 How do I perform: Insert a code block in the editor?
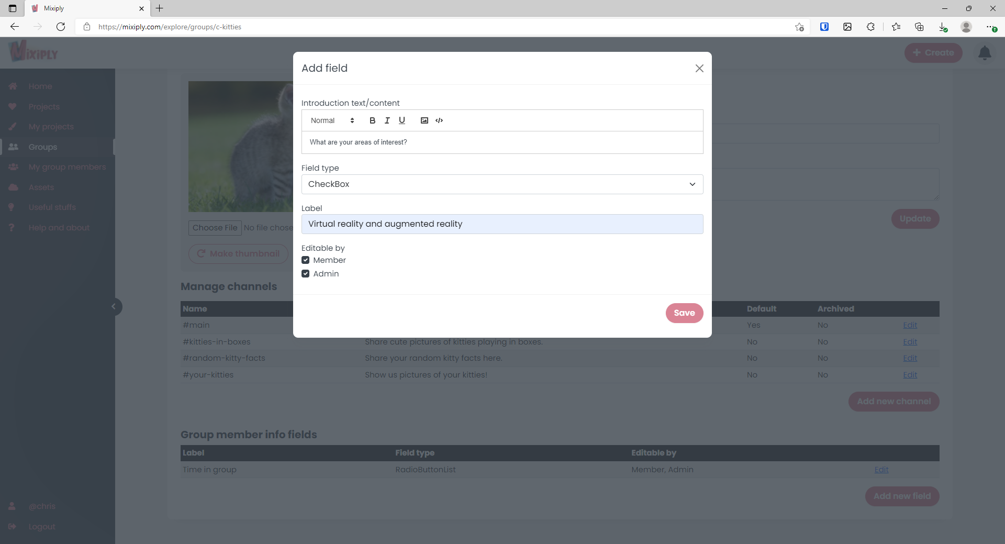(x=439, y=120)
